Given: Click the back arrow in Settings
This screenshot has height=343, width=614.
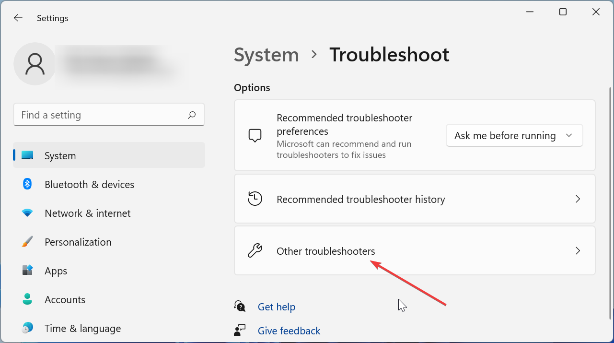Looking at the screenshot, I should [x=18, y=18].
